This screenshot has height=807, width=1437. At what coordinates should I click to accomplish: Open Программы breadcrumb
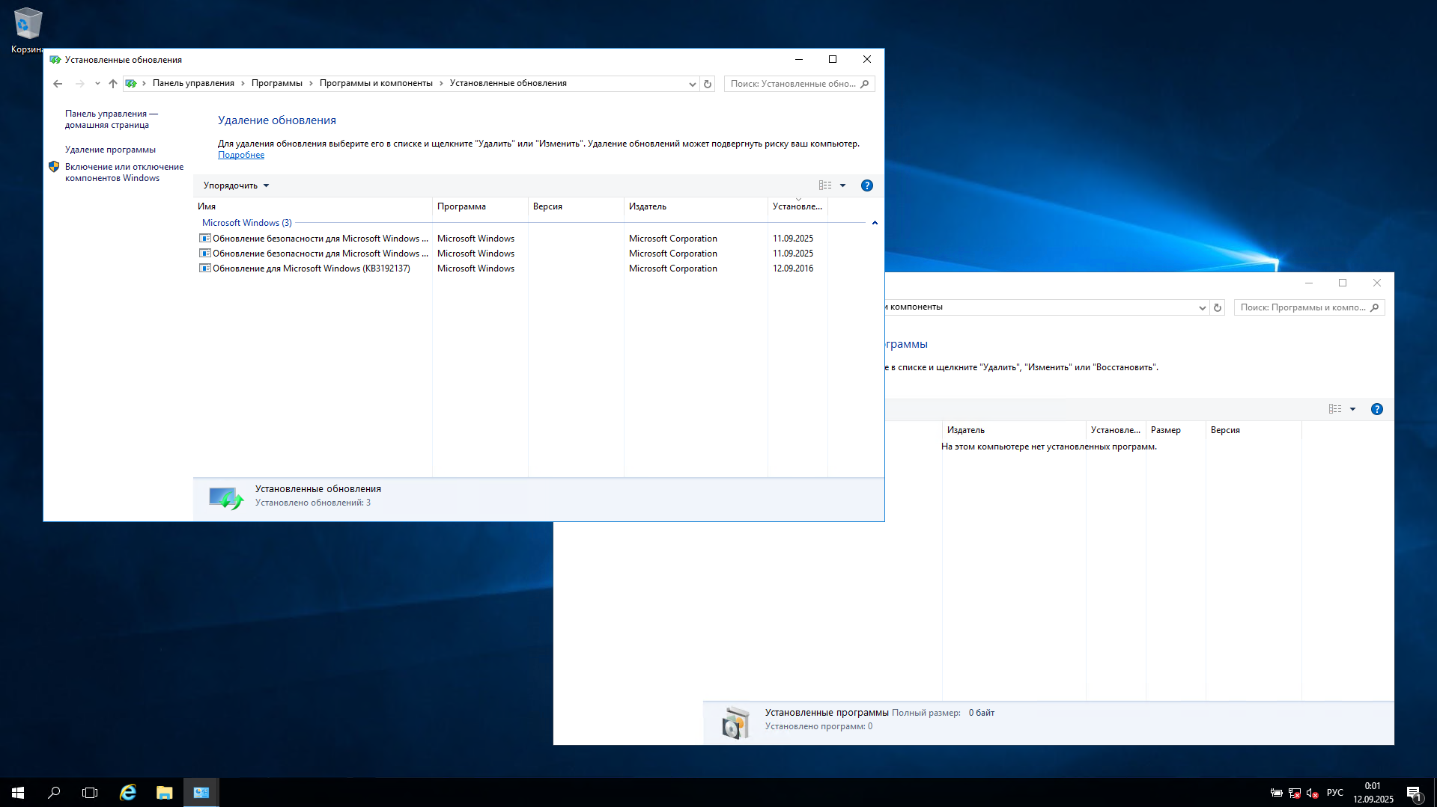tap(277, 83)
